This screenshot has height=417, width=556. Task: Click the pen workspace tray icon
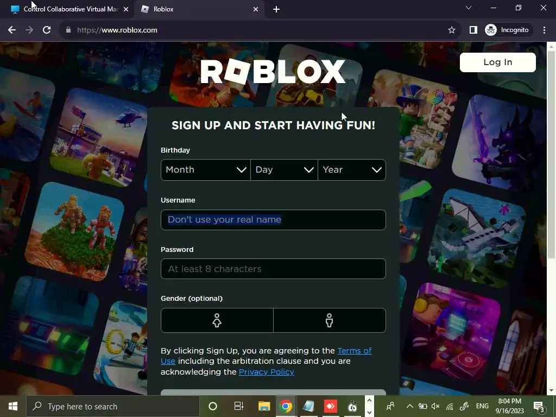click(x=464, y=406)
